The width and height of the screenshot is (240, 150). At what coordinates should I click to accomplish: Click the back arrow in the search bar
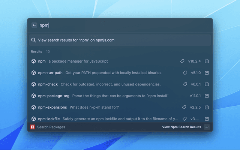coord(34,25)
